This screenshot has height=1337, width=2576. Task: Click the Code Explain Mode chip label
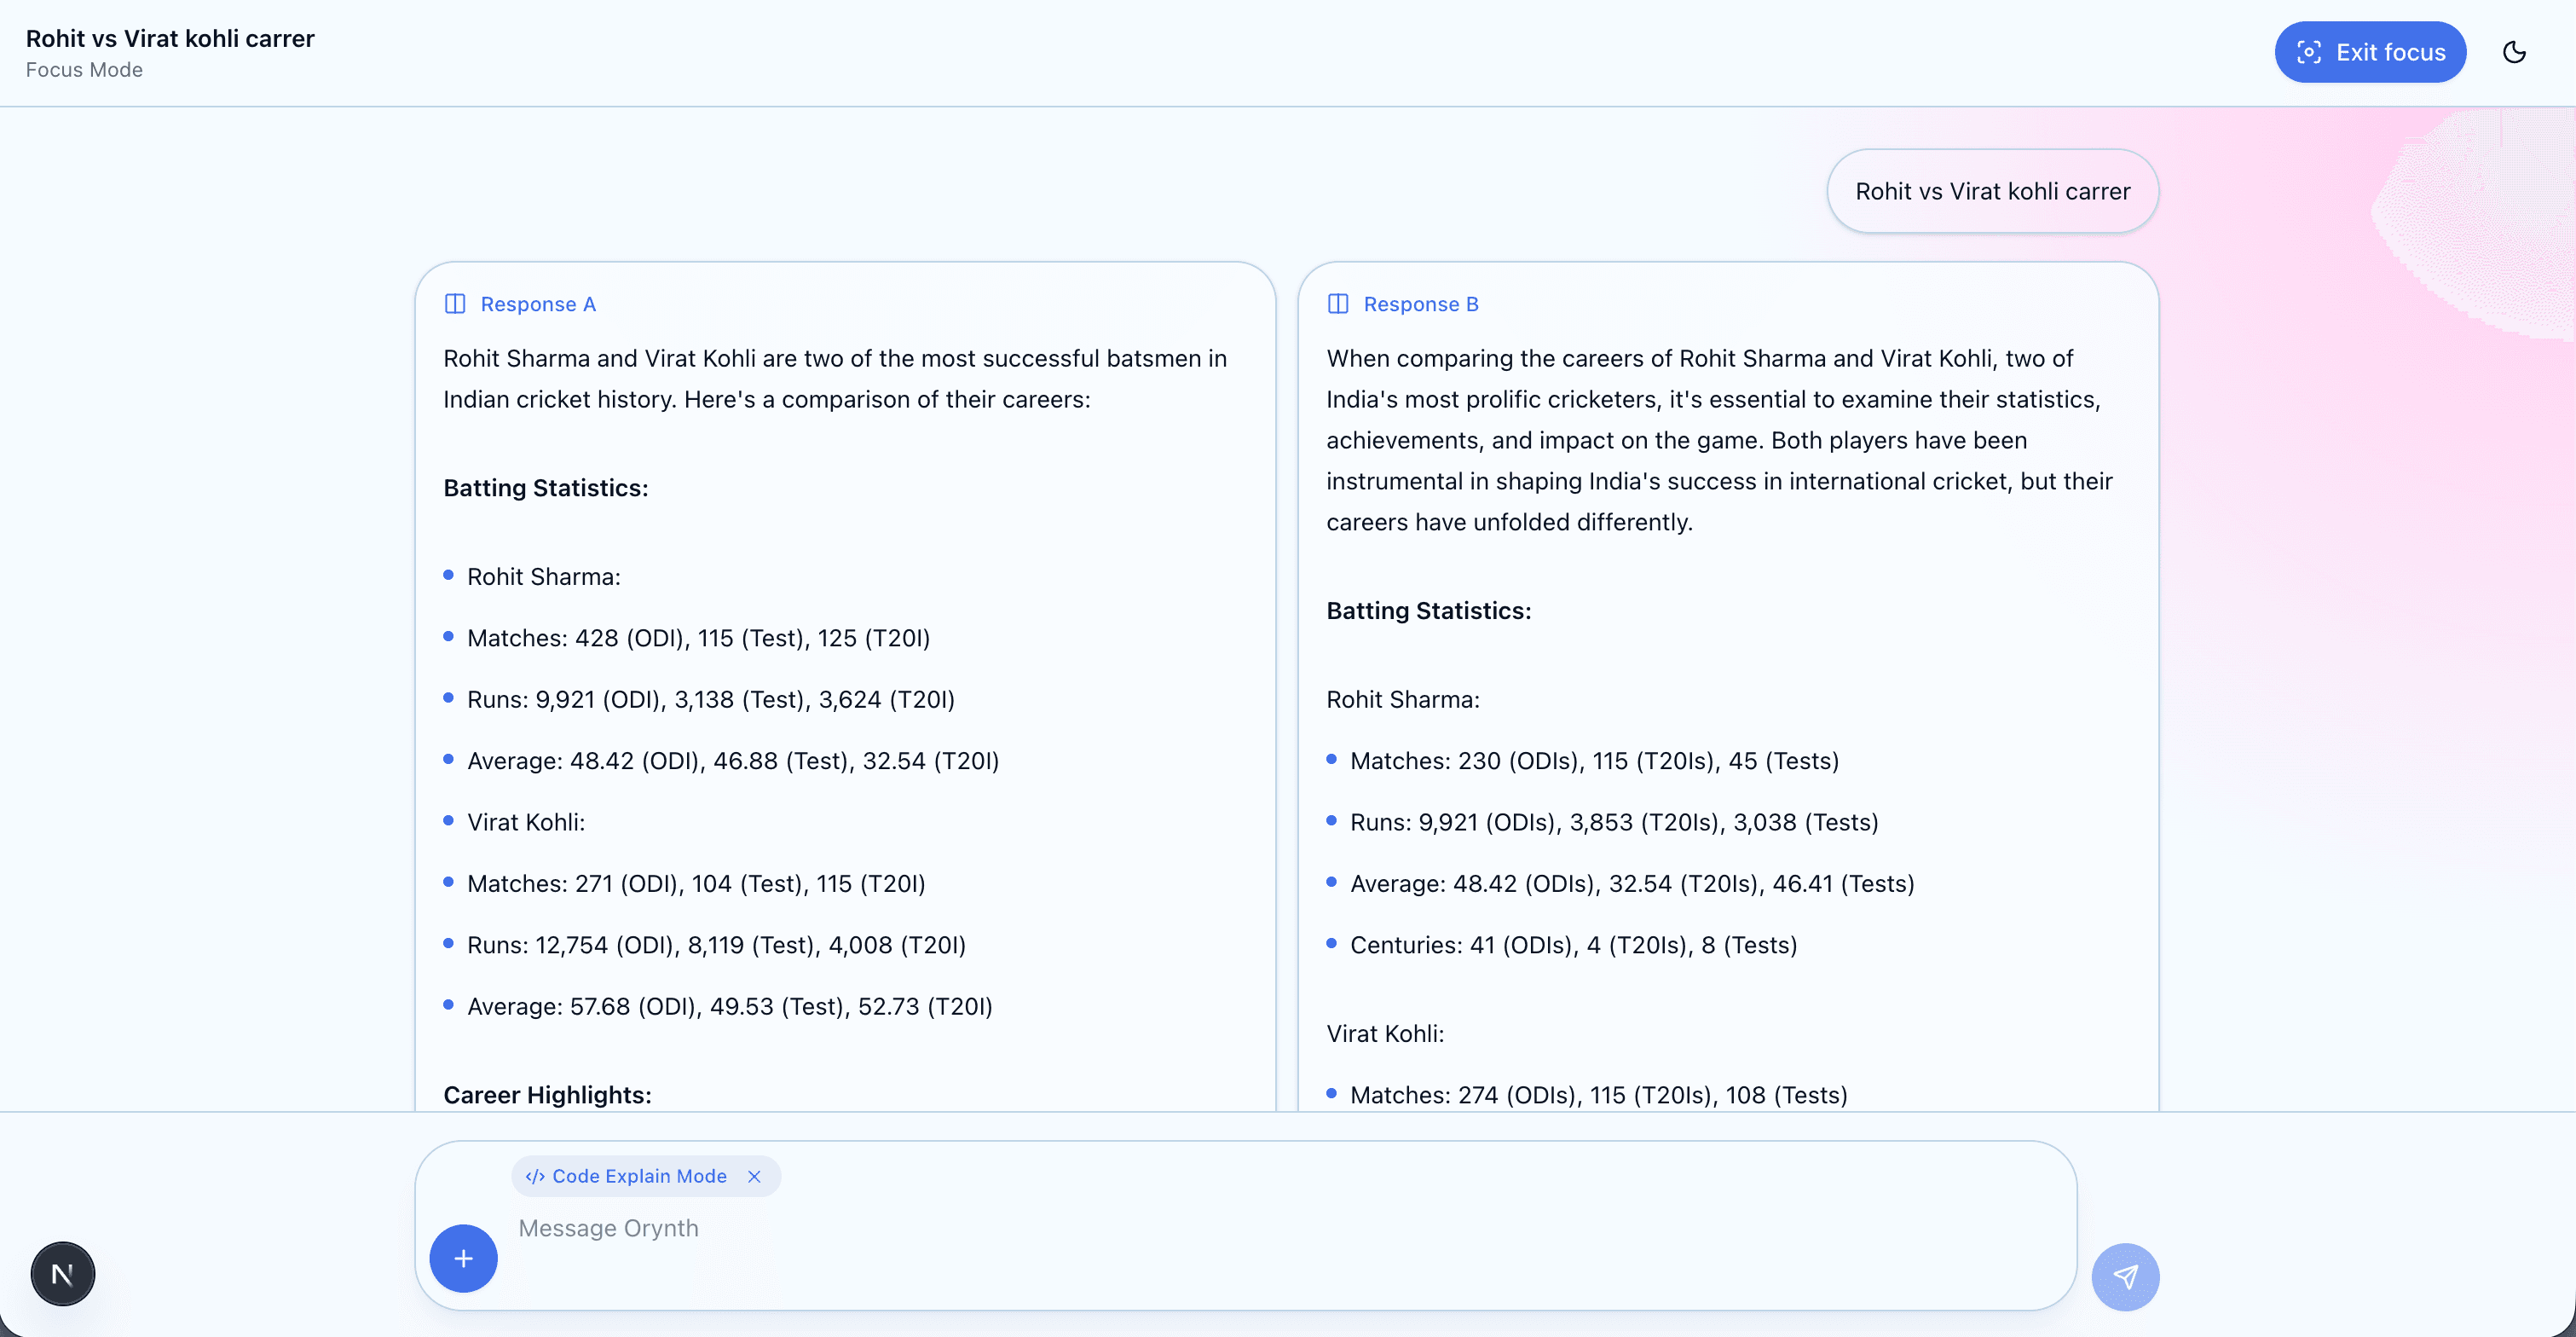point(640,1177)
